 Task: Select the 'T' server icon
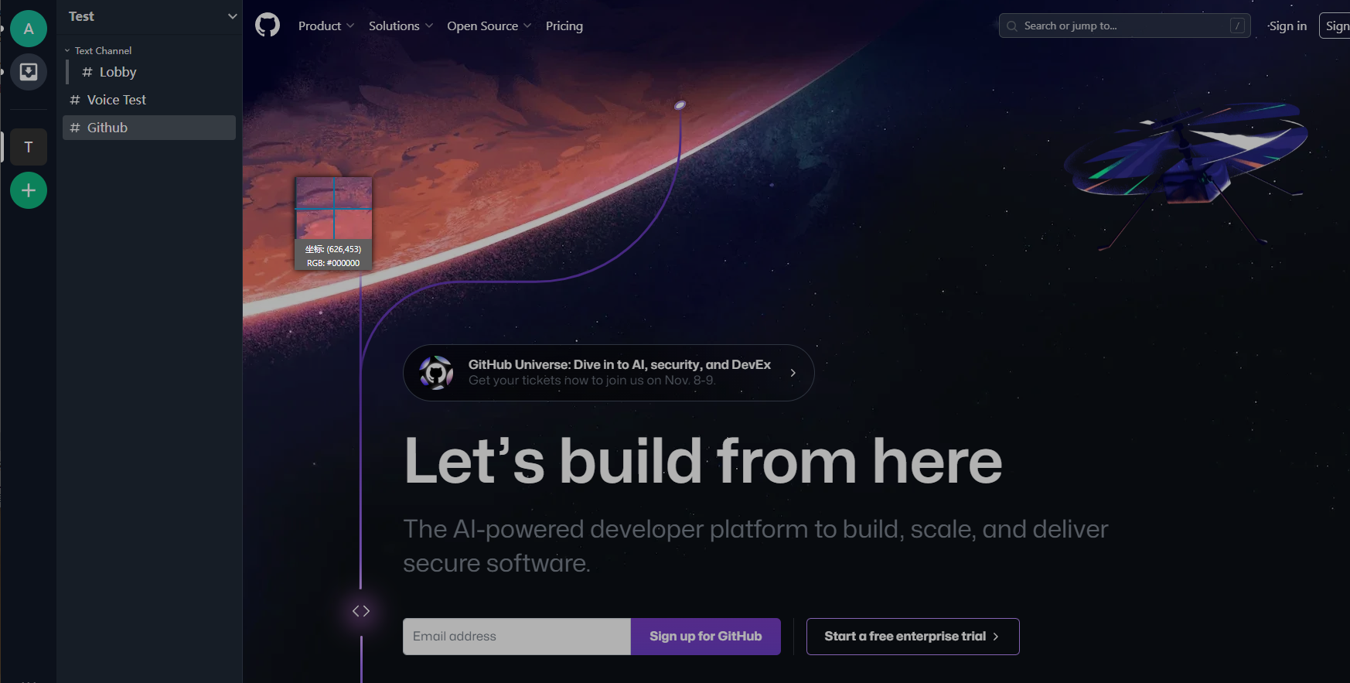[x=29, y=147]
